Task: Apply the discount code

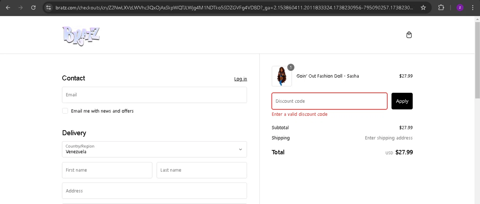Action: (x=402, y=101)
